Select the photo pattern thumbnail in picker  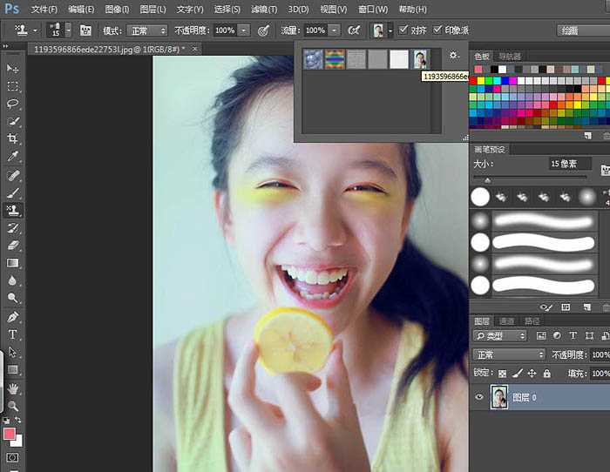(421, 59)
